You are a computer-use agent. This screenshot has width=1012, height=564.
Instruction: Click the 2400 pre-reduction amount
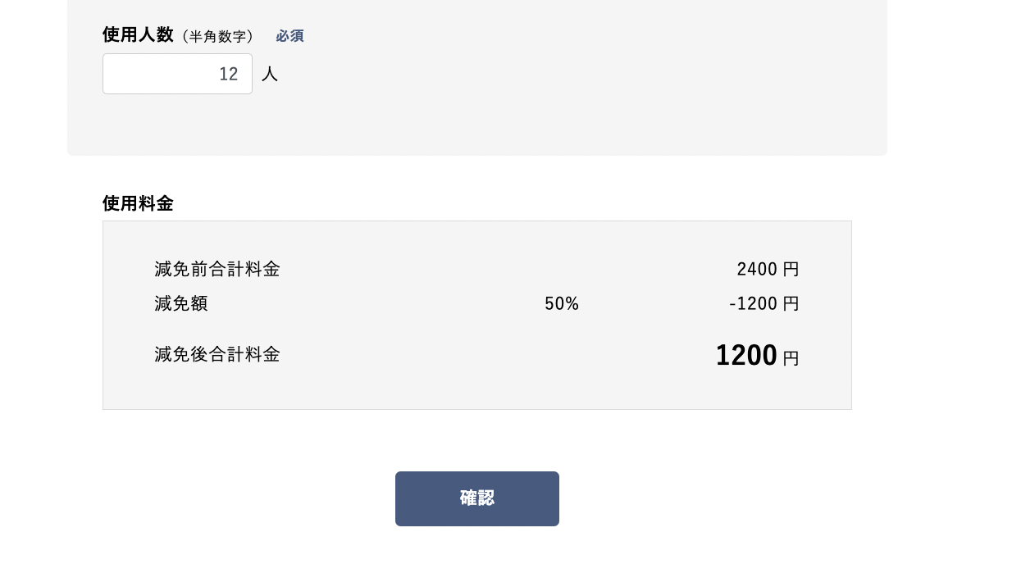tap(756, 269)
